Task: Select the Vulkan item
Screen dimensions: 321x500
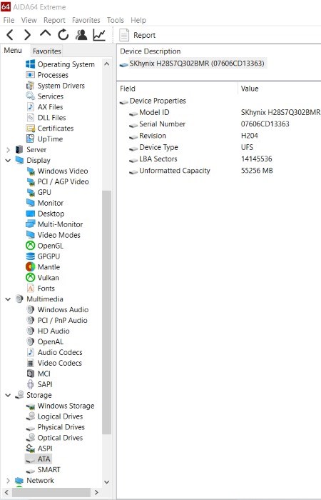Action: [42, 277]
